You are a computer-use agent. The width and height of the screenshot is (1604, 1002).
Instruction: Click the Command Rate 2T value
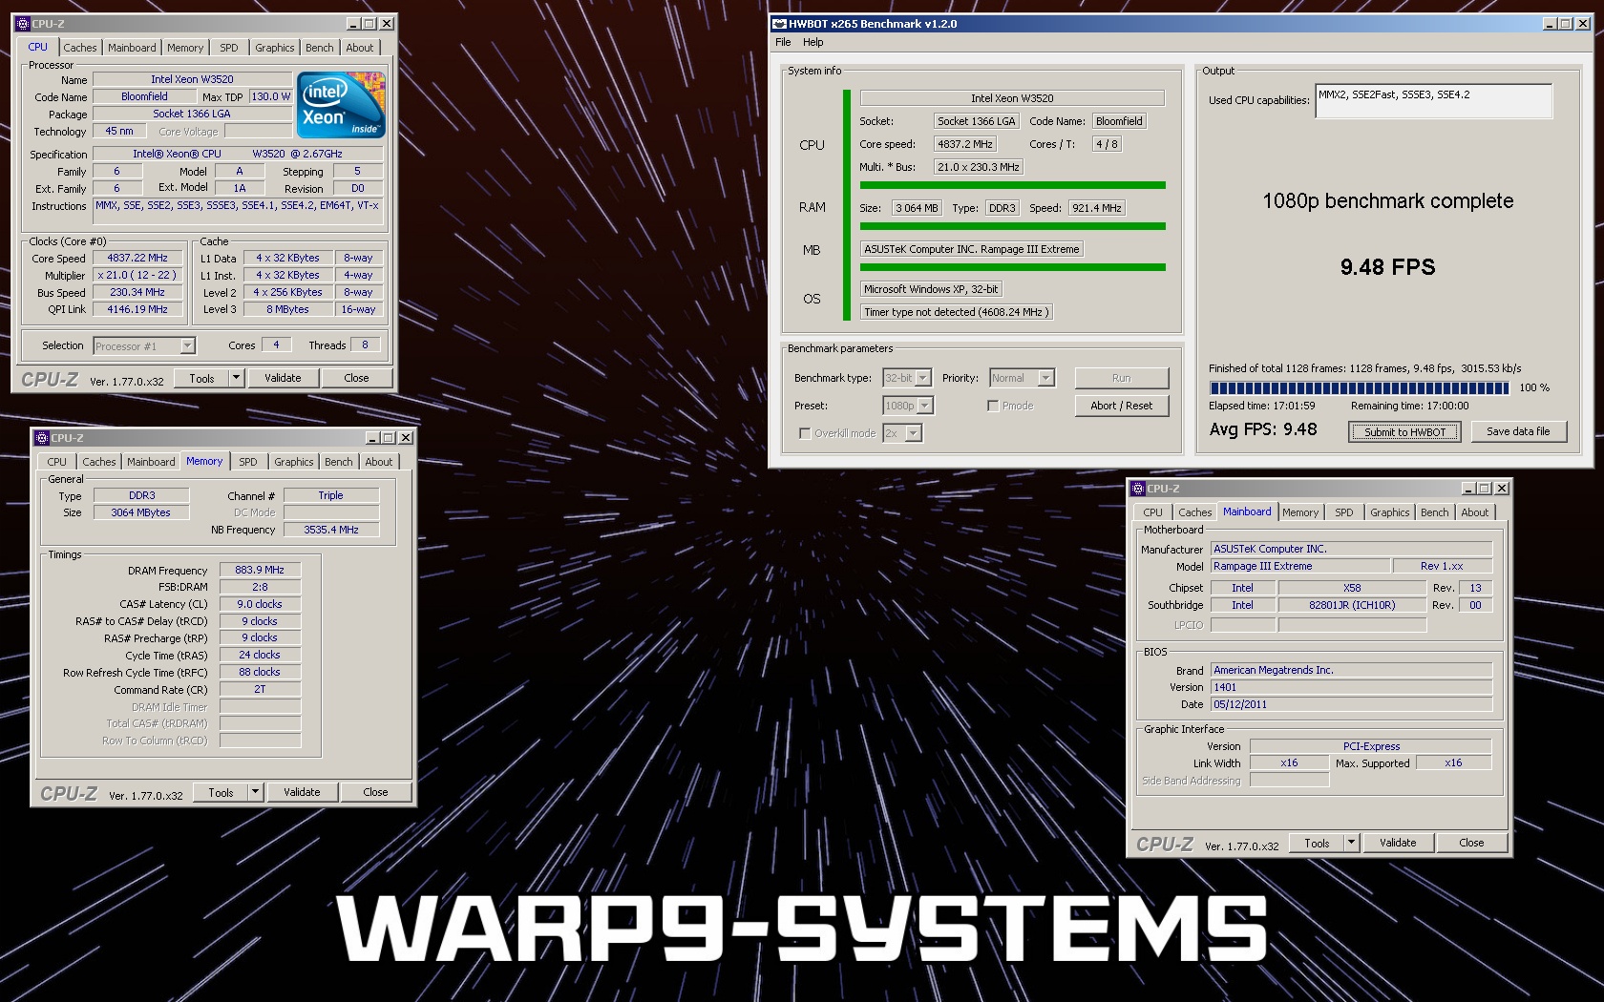(x=260, y=689)
